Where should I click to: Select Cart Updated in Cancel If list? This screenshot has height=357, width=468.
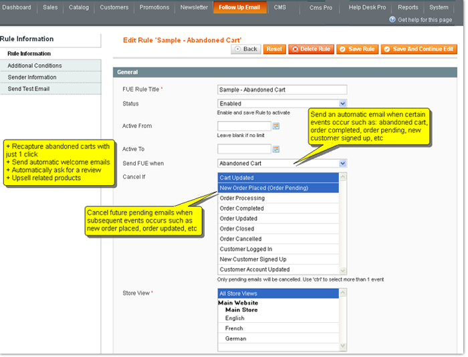click(278, 178)
